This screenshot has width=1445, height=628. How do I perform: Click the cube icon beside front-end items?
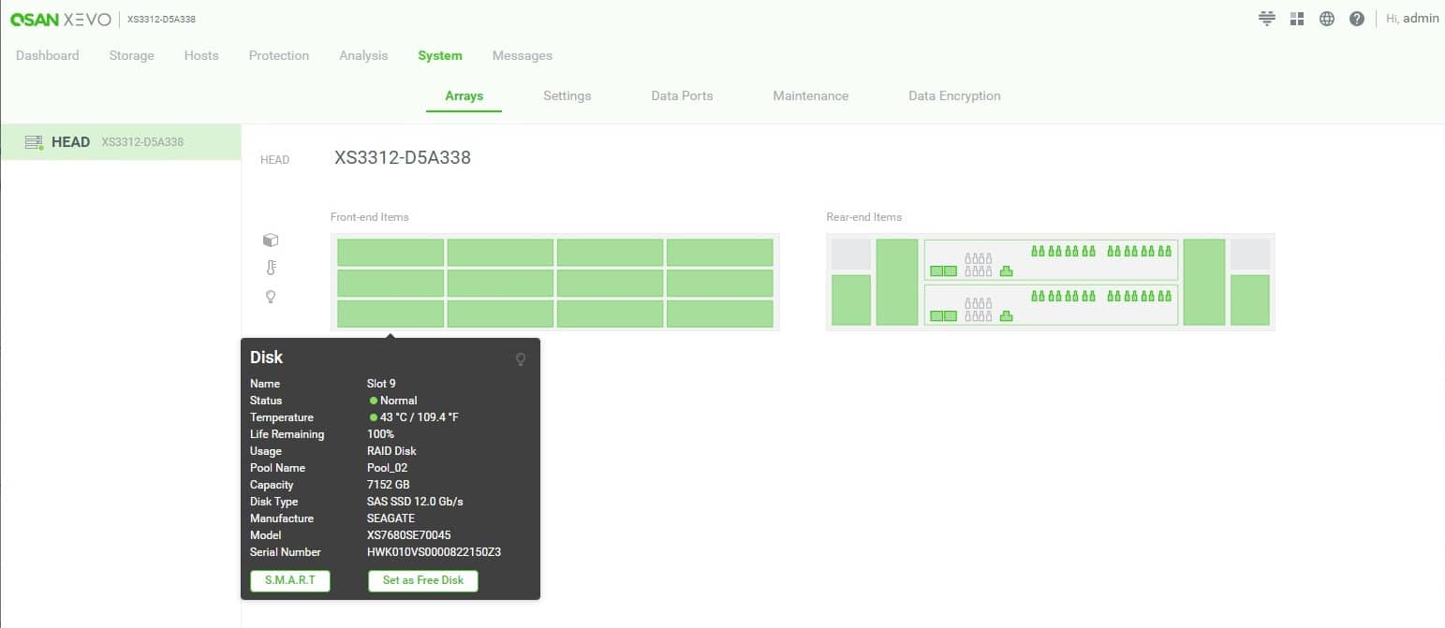pos(271,241)
